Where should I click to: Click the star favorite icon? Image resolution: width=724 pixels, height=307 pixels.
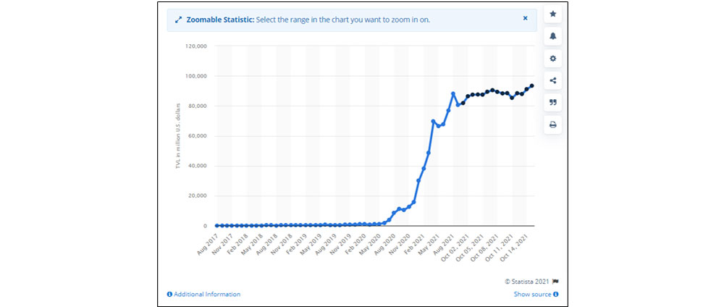[552, 14]
